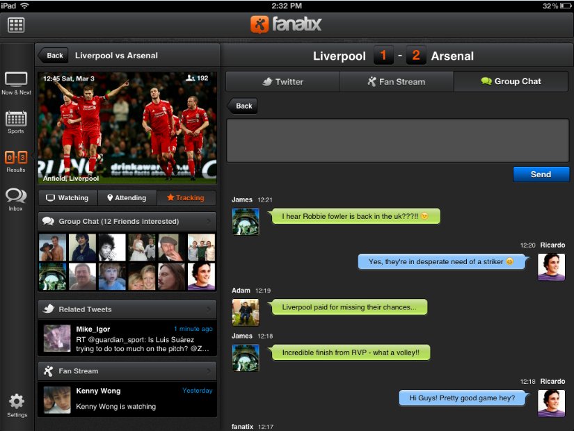Click the 'Incredible finish from RVP' message
Screen dimensions: 574x431
tap(350, 352)
